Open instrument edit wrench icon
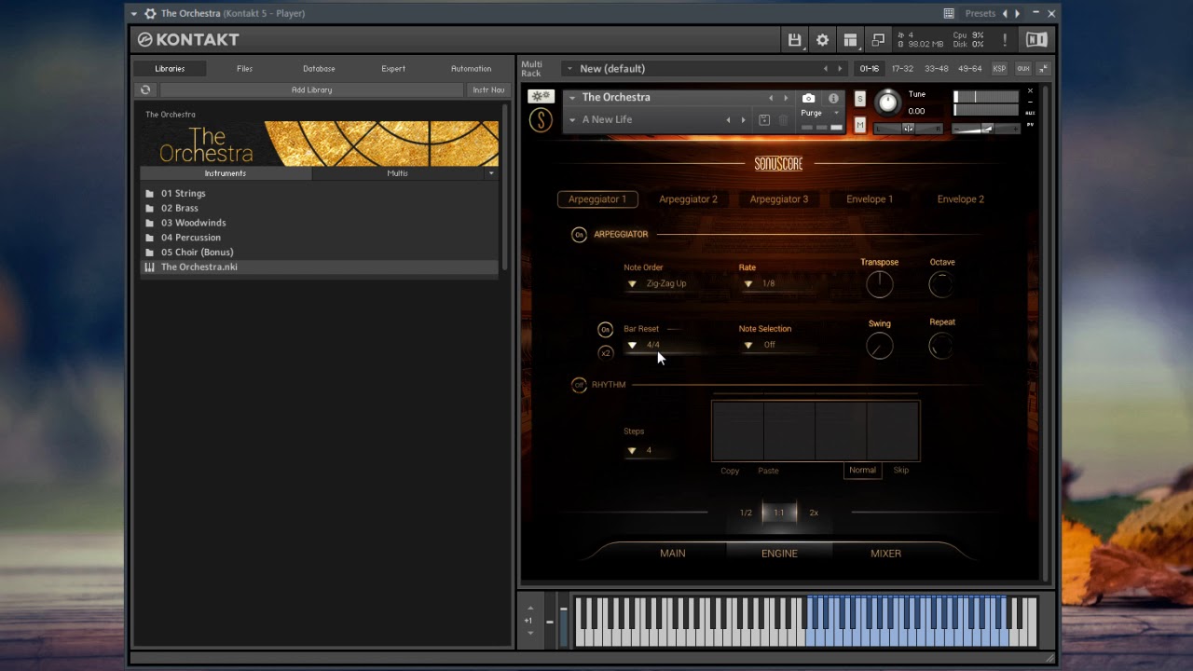The width and height of the screenshot is (1193, 671). [x=541, y=97]
